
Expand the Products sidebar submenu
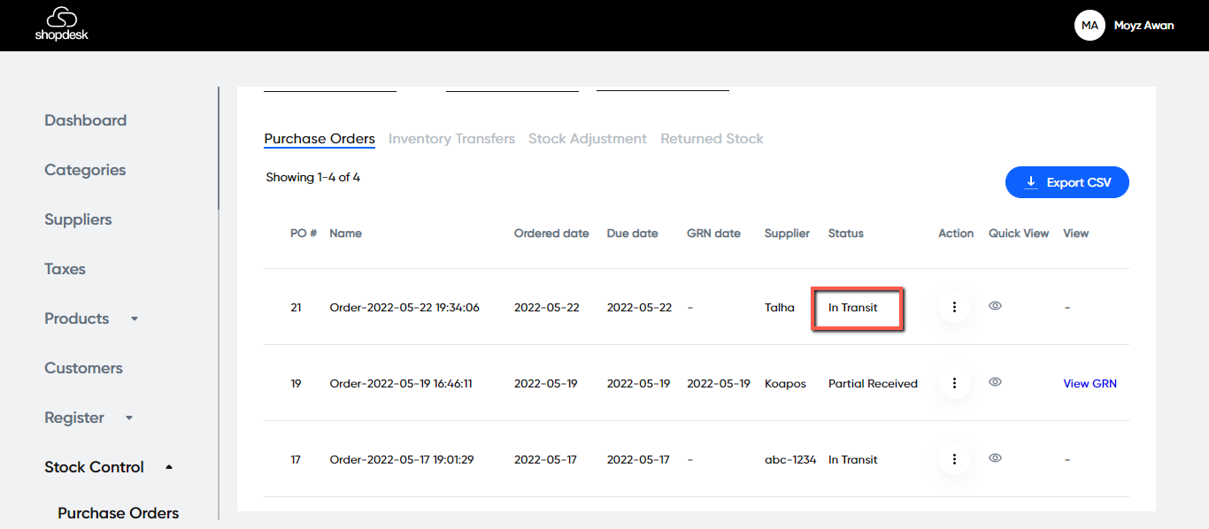pyautogui.click(x=135, y=318)
